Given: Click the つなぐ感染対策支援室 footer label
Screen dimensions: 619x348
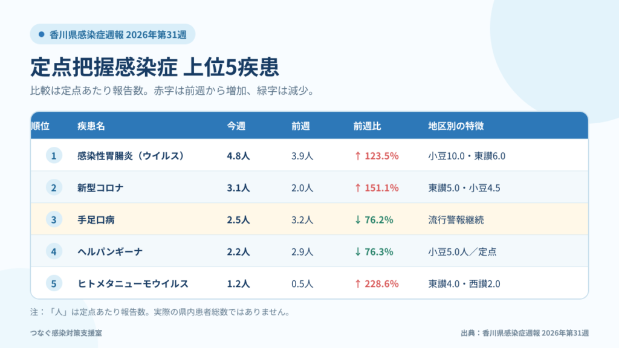Looking at the screenshot, I should point(66,333).
